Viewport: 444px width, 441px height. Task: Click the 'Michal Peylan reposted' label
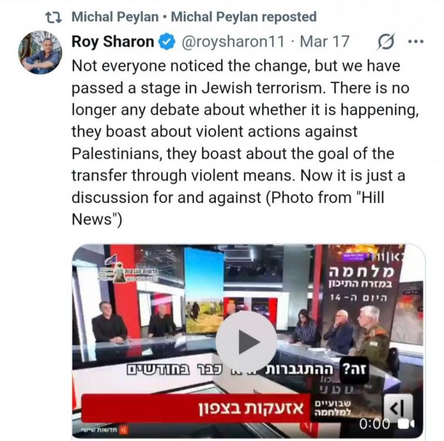243,16
